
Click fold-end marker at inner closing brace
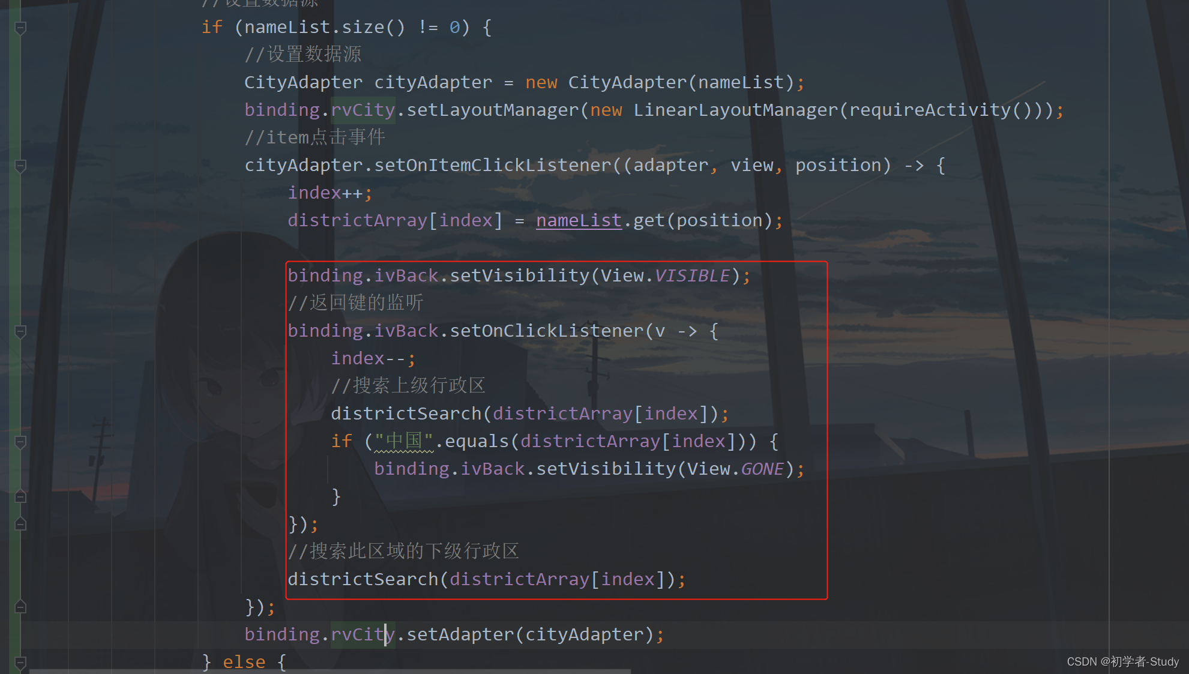click(x=20, y=497)
